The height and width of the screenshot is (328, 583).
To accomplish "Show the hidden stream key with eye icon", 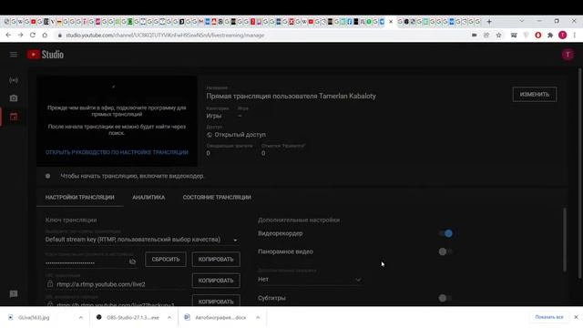I will click(x=132, y=261).
